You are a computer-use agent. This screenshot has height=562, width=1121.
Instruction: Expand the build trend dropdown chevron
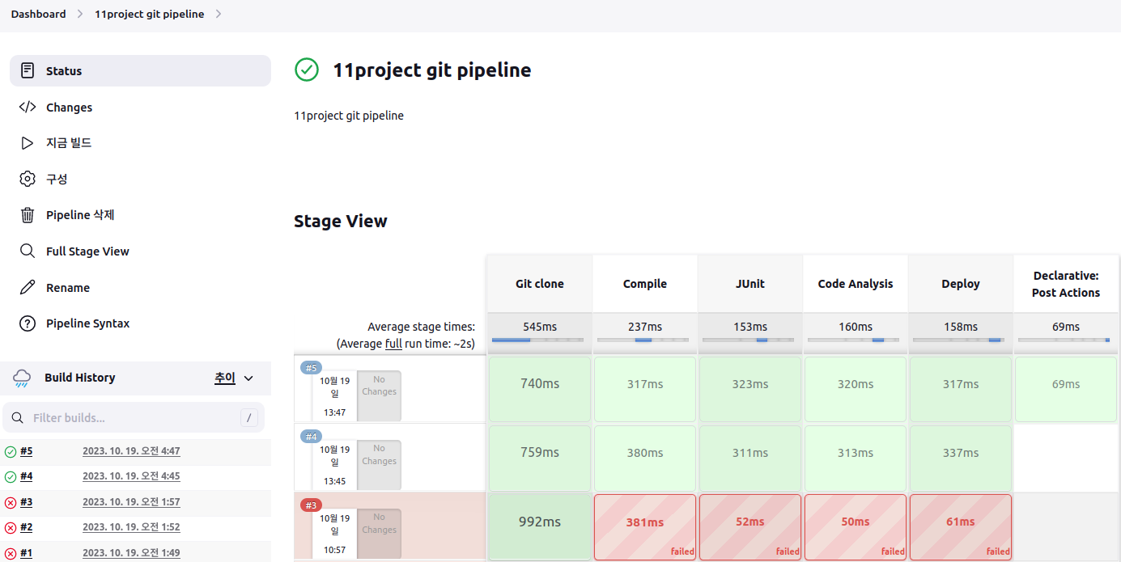[248, 378]
